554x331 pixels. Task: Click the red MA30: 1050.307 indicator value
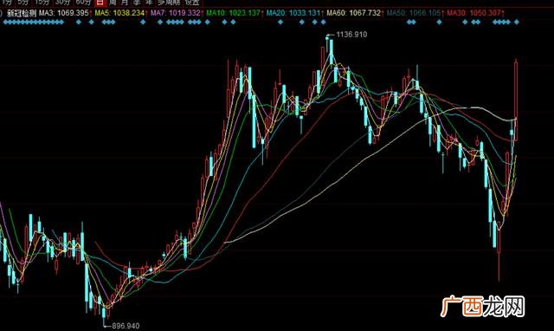(x=475, y=13)
